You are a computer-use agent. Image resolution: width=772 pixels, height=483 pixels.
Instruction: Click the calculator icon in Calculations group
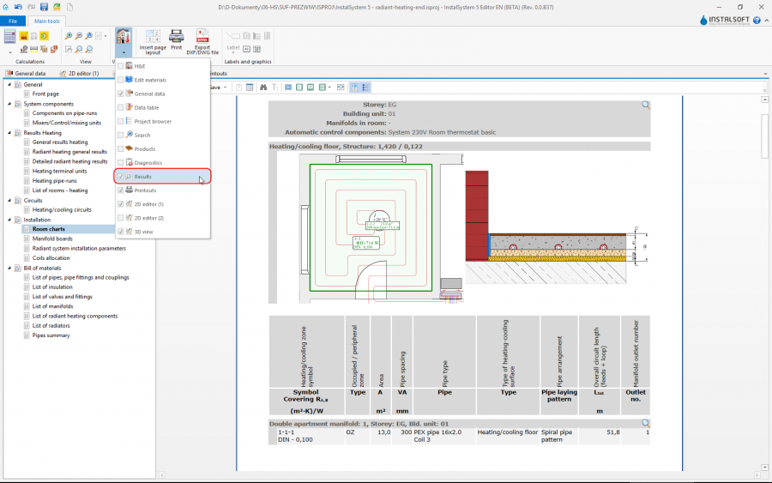click(x=10, y=36)
